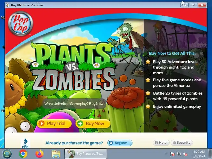Viewport: 212px width, 159px height.
Task: Open File Explorer from the taskbar
Action: [56, 154]
